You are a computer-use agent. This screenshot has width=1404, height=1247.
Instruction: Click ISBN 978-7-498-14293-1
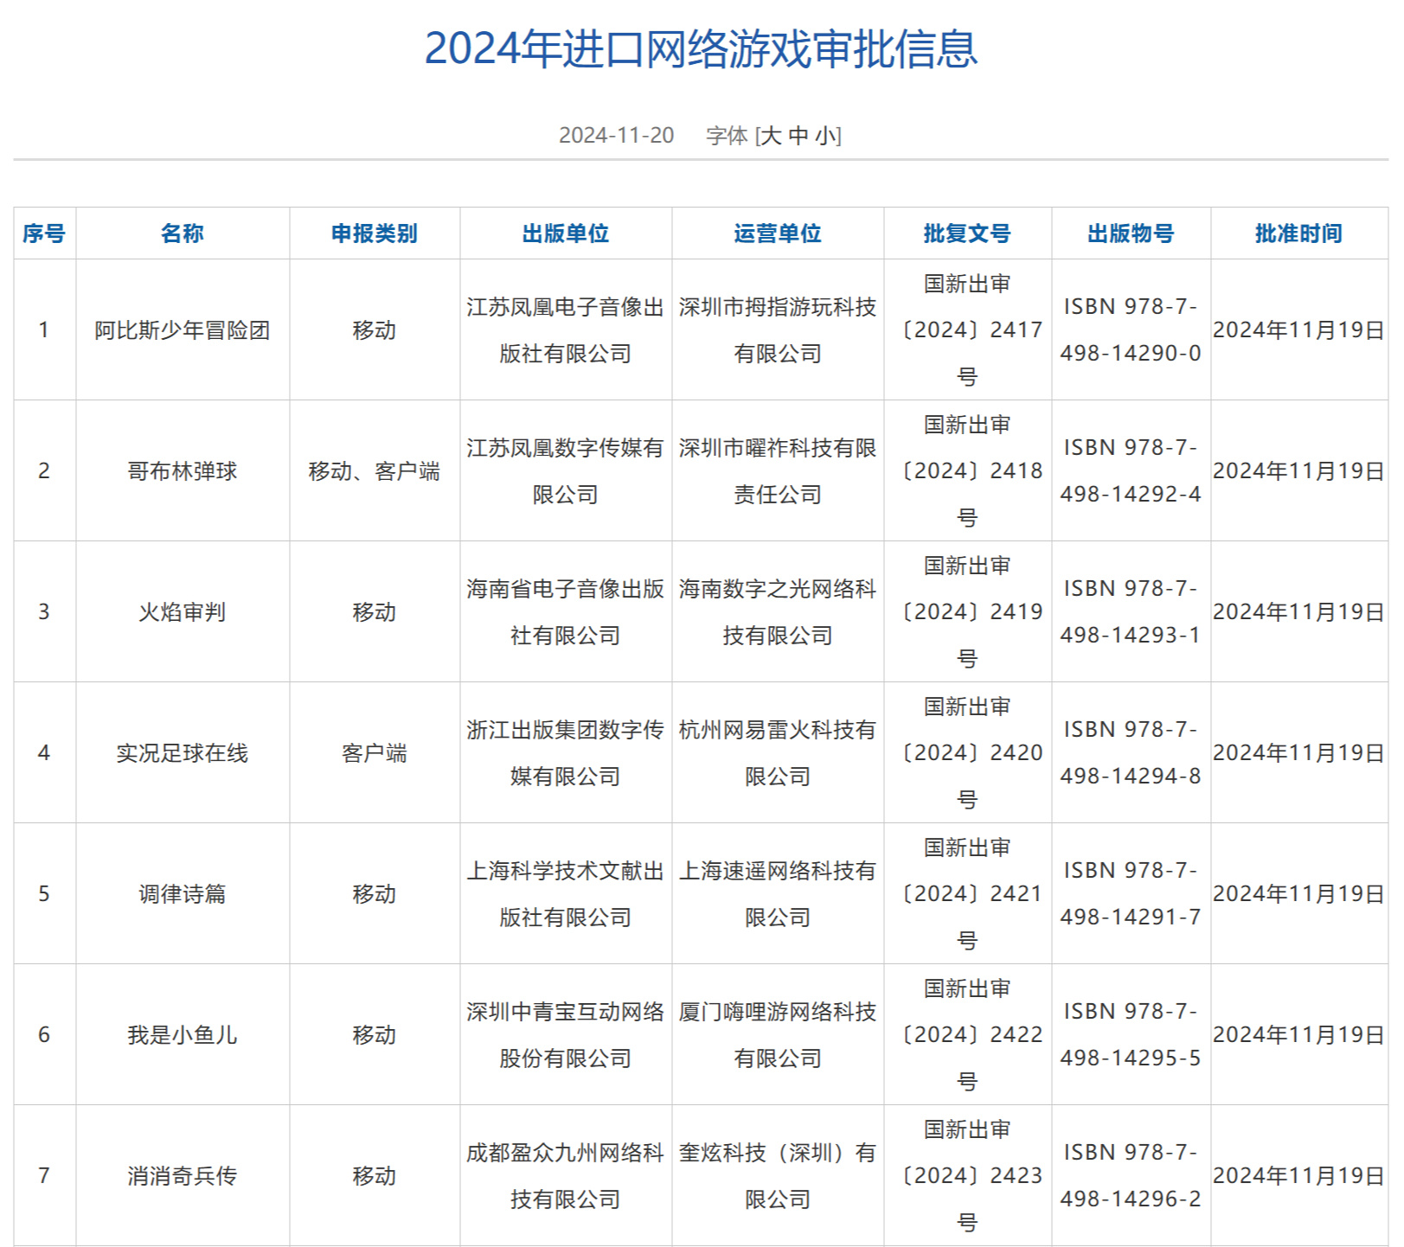[1131, 612]
